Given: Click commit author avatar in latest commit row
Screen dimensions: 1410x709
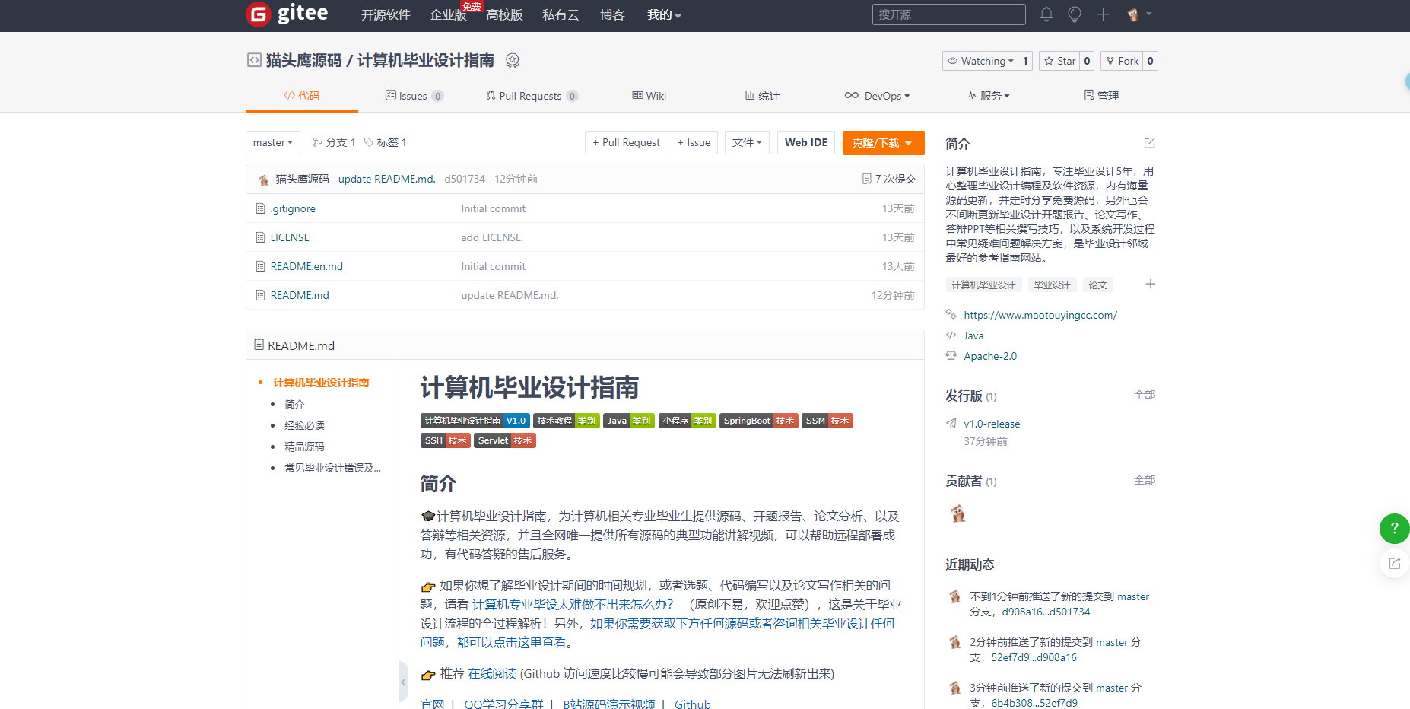Looking at the screenshot, I should pyautogui.click(x=264, y=180).
